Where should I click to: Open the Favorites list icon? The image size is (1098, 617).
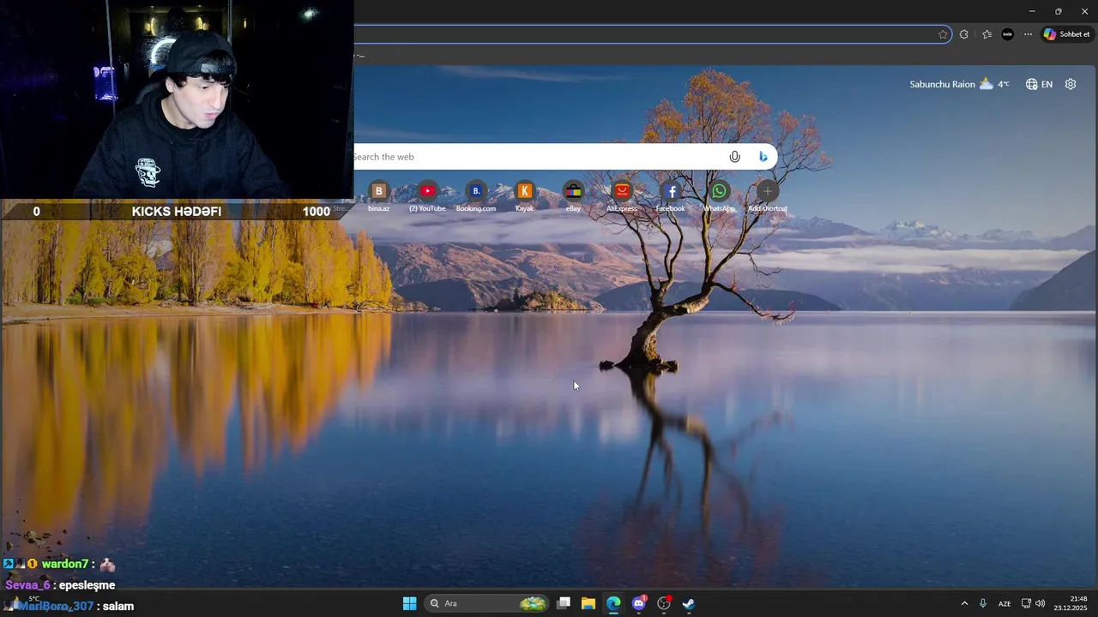(x=986, y=34)
